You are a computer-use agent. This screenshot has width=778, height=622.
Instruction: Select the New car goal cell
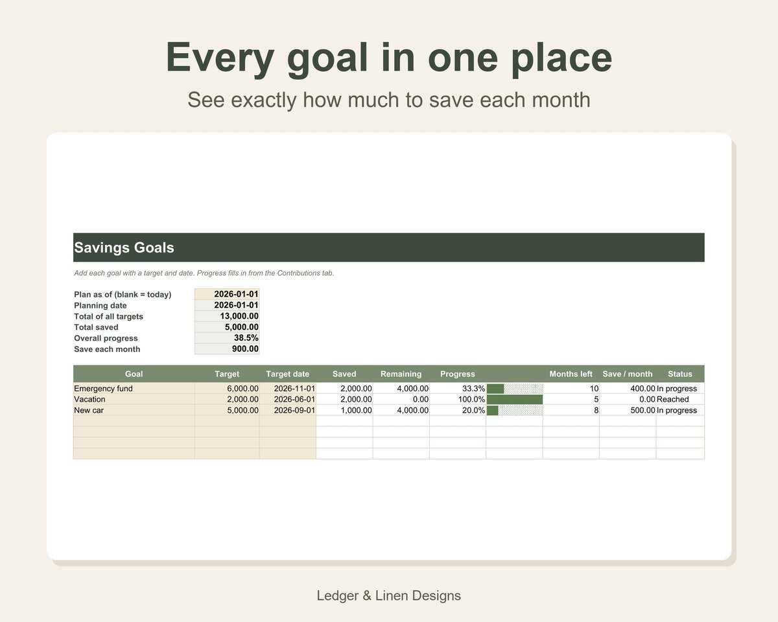[134, 411]
